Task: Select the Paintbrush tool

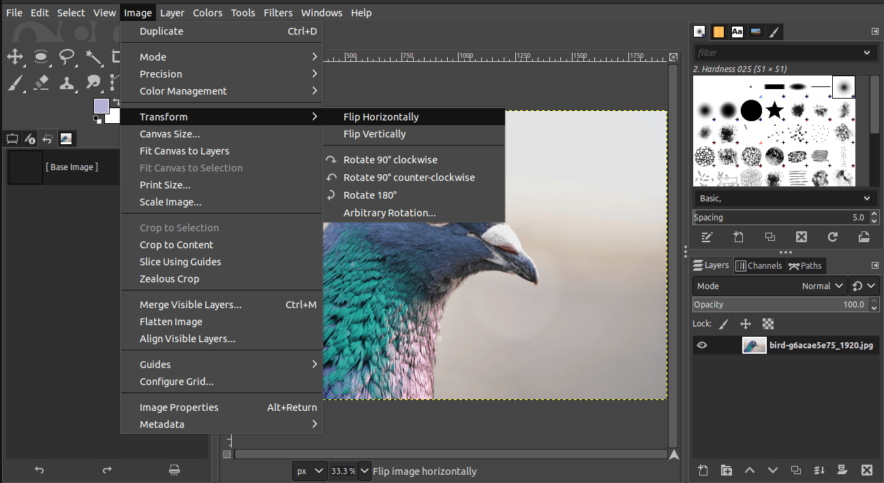Action: [15, 82]
